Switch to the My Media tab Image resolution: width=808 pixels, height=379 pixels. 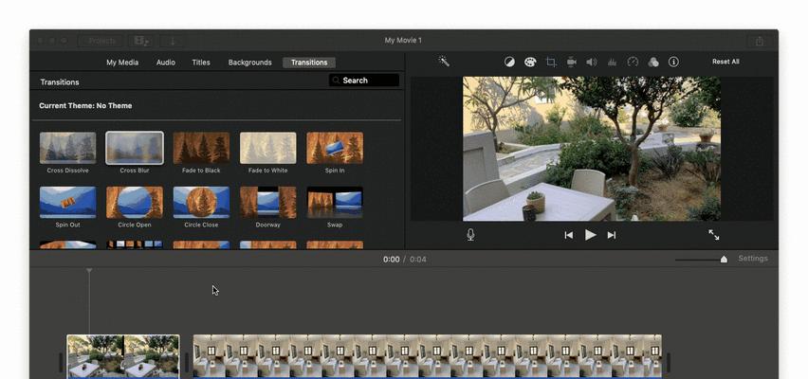[122, 63]
